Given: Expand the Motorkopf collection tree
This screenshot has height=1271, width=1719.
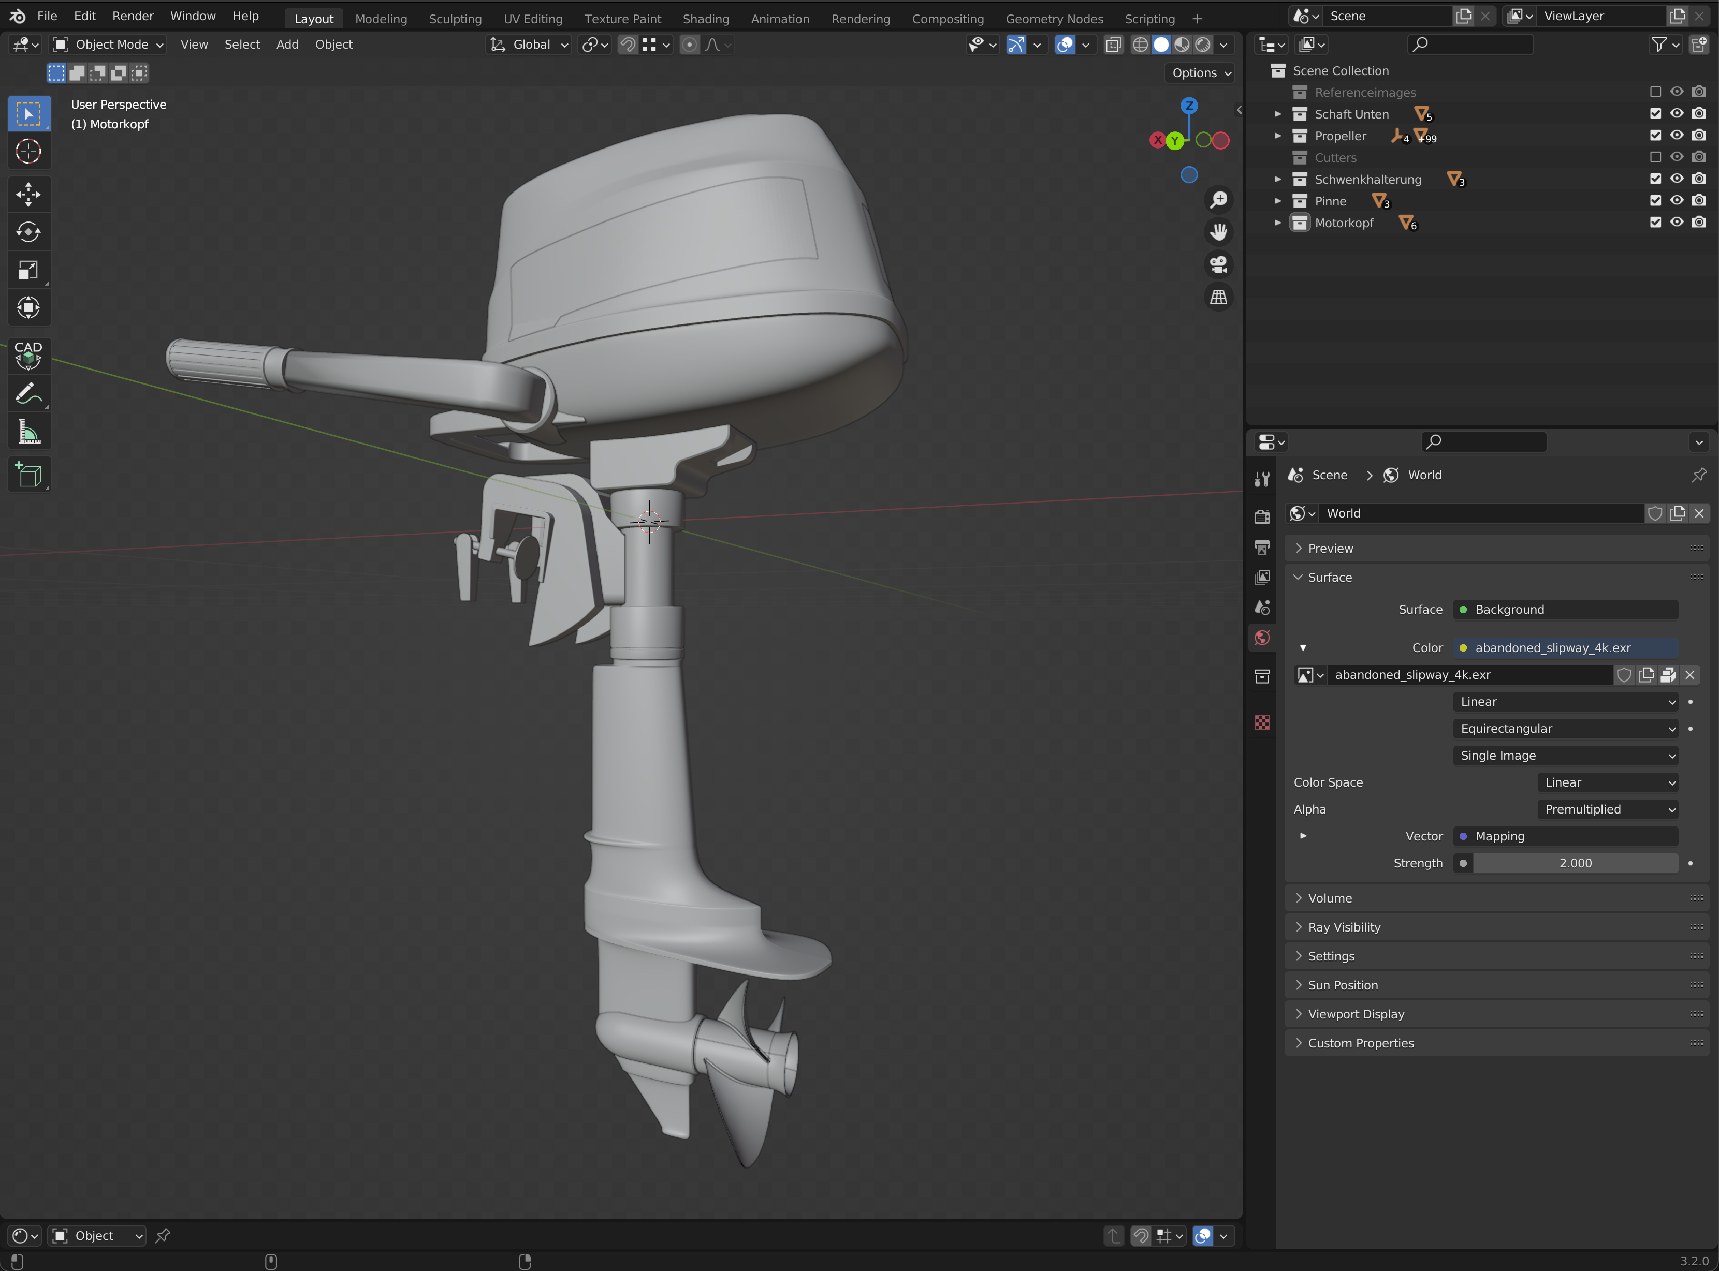Looking at the screenshot, I should pos(1278,223).
